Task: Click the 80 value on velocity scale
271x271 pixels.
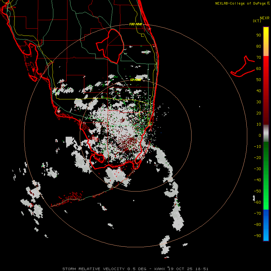Action: tap(259, 46)
